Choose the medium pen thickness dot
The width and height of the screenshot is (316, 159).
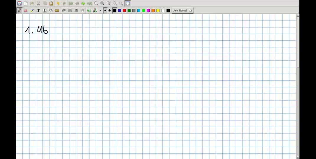(105, 10)
